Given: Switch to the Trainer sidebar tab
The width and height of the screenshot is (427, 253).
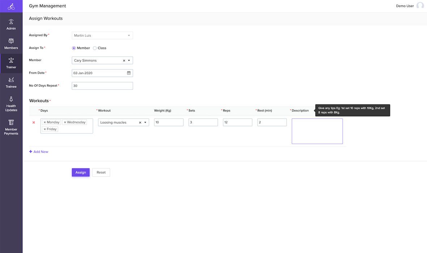Looking at the screenshot, I should [11, 63].
